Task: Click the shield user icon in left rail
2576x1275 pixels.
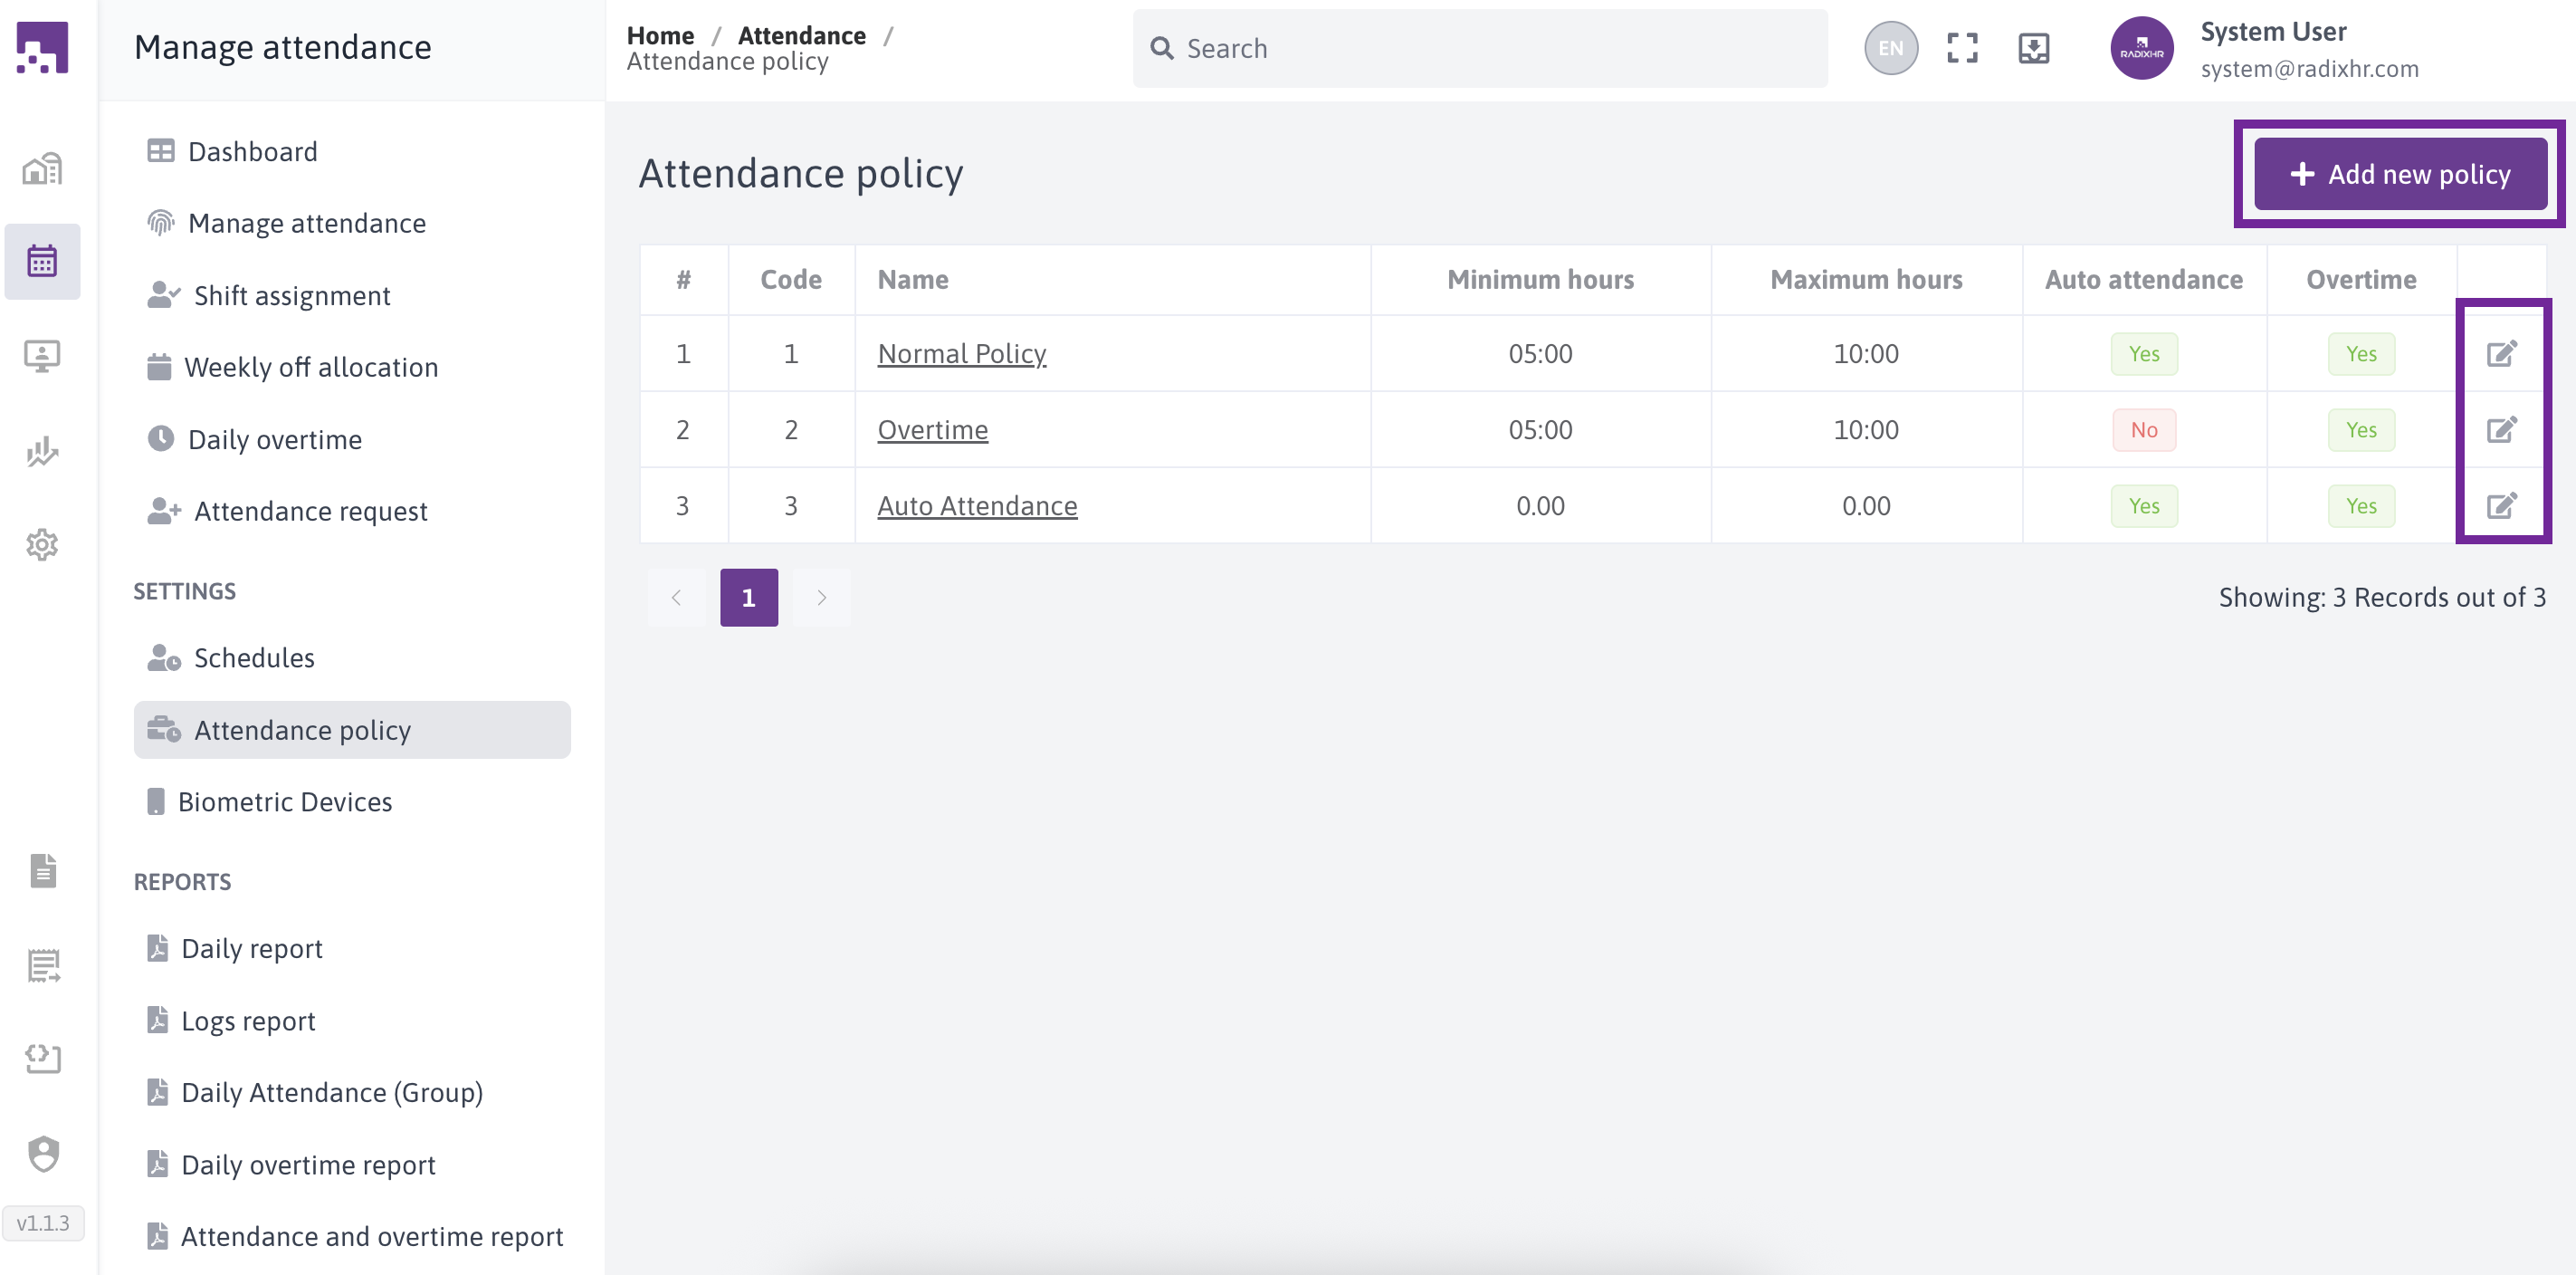Action: click(x=42, y=1153)
